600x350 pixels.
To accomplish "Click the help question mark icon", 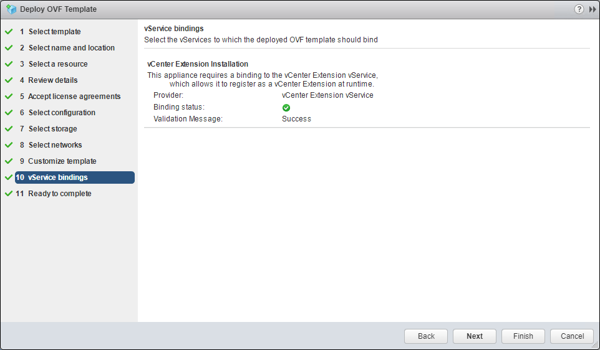I will pyautogui.click(x=579, y=9).
